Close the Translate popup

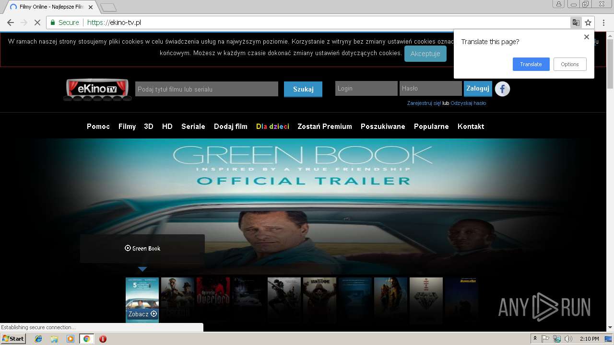coord(586,37)
